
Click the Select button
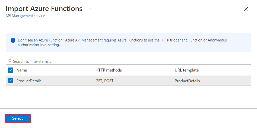pos(18,118)
